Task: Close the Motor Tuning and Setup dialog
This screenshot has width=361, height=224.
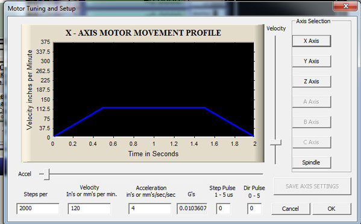Action: tap(345, 6)
